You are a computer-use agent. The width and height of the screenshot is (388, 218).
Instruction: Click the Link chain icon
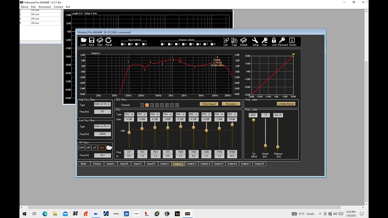(x=226, y=40)
